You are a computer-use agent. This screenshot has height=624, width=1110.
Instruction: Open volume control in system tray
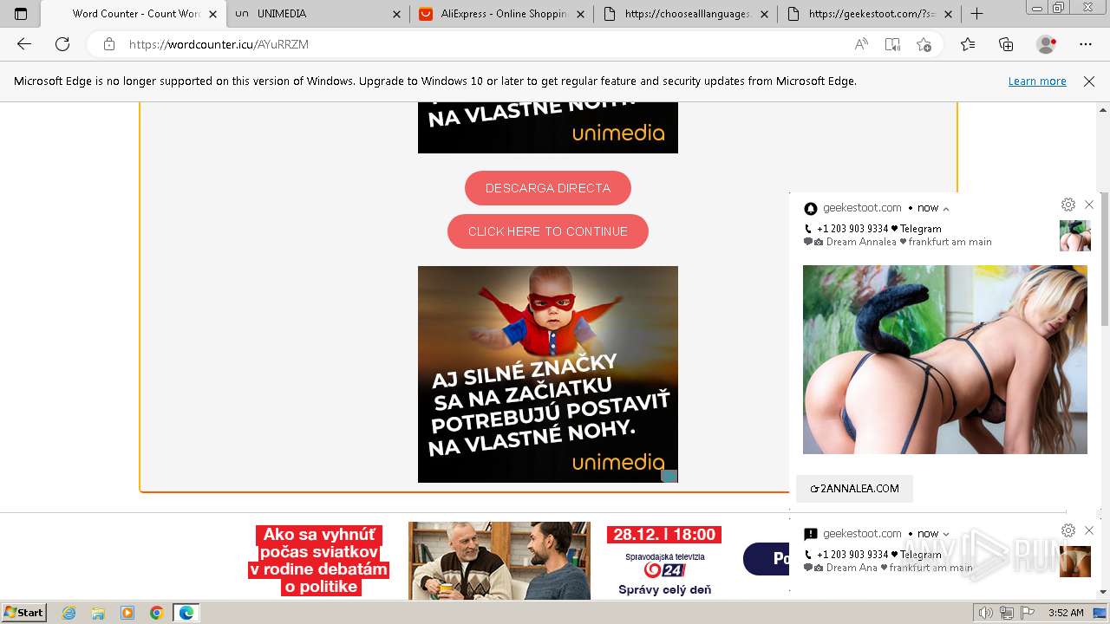tap(986, 613)
